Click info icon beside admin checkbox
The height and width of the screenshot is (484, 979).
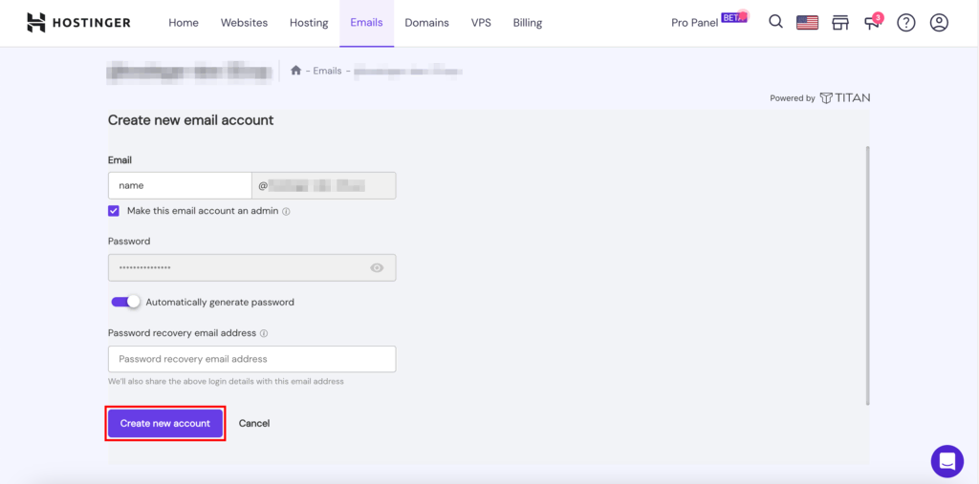286,211
